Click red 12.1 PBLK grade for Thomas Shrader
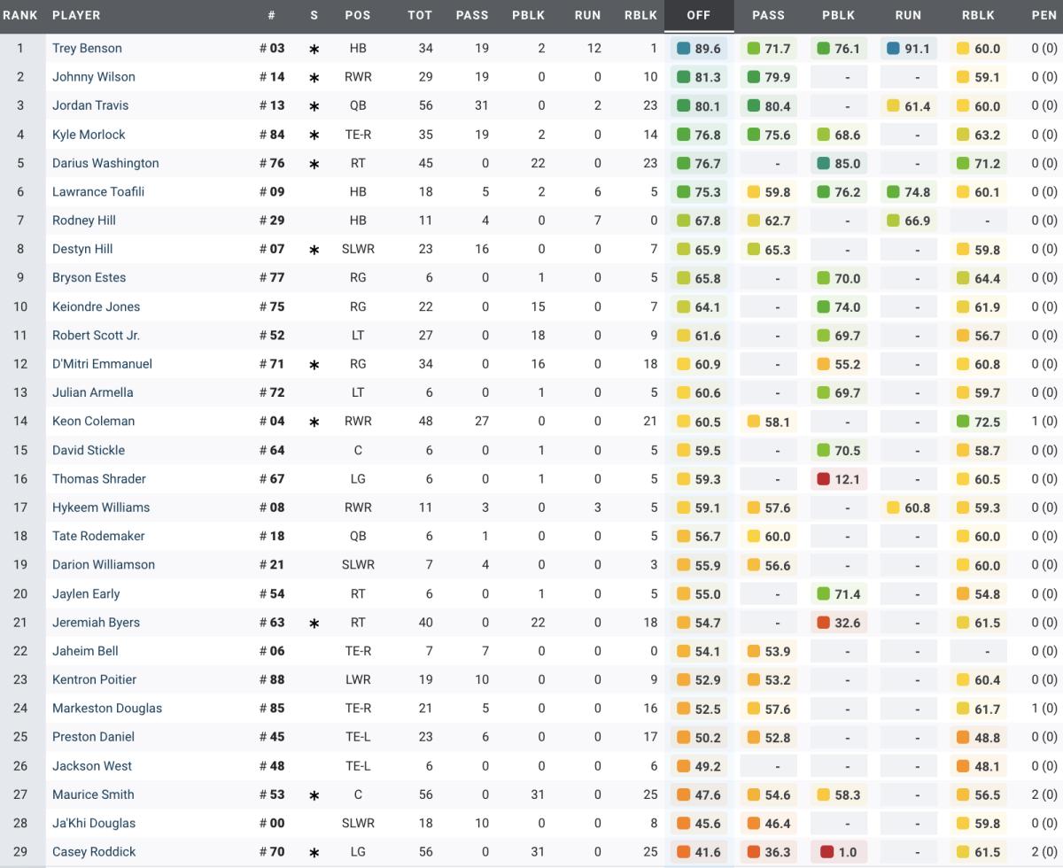 pos(838,479)
